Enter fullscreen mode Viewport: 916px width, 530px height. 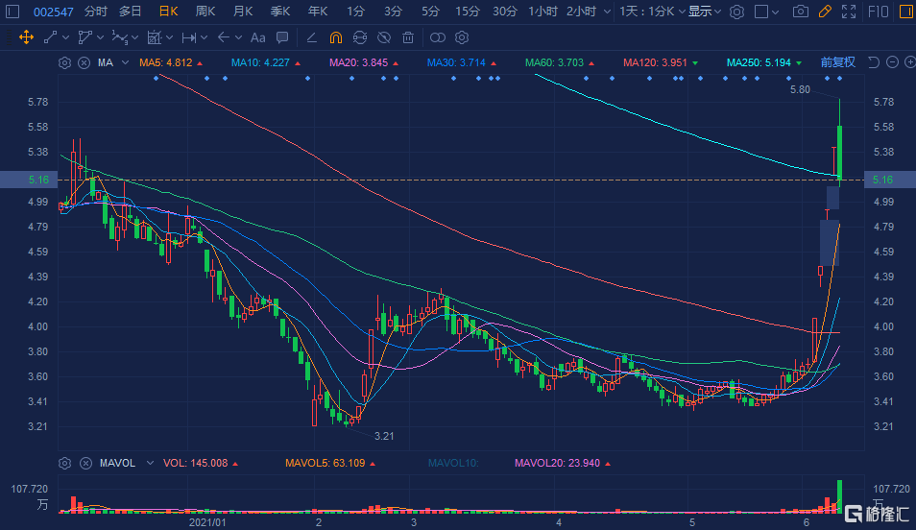pos(849,12)
